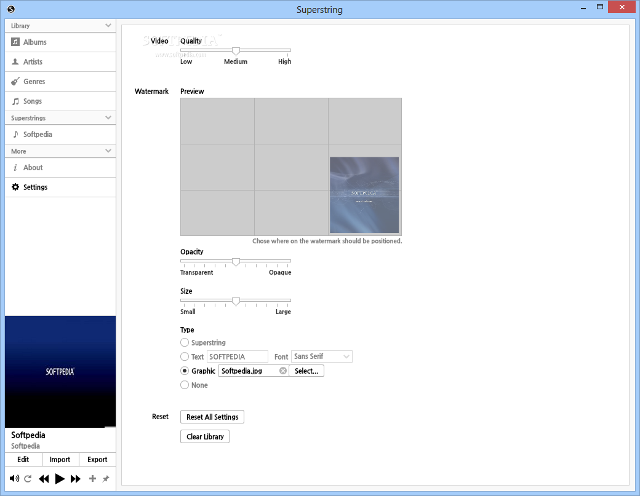Click the Low quality label
This screenshot has height=496, width=640.
point(186,61)
